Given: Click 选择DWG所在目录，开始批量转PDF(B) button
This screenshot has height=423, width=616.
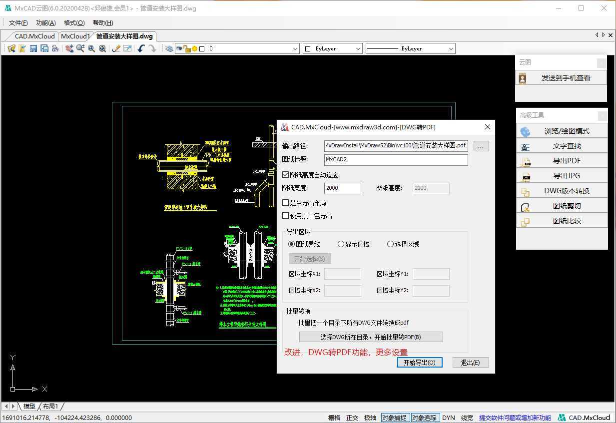Looking at the screenshot, I should pyautogui.click(x=371, y=337).
